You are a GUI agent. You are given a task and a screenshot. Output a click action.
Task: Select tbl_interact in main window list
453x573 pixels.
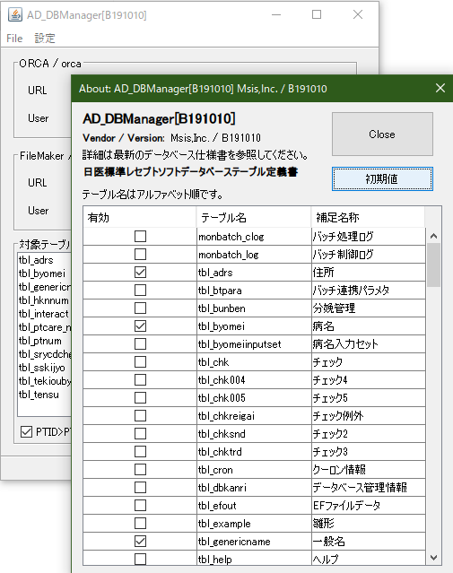coord(44,314)
